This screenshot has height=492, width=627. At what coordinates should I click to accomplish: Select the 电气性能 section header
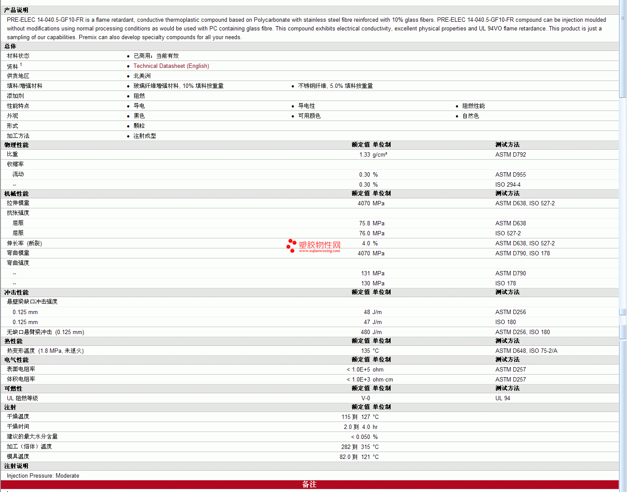[x=16, y=360]
